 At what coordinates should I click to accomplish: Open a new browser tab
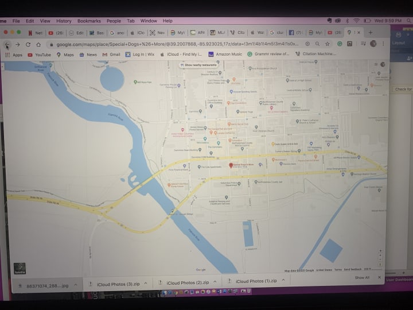(x=371, y=32)
